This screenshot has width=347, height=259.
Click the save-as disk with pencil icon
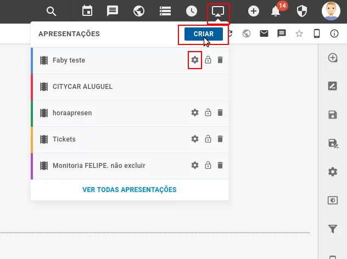[333, 143]
